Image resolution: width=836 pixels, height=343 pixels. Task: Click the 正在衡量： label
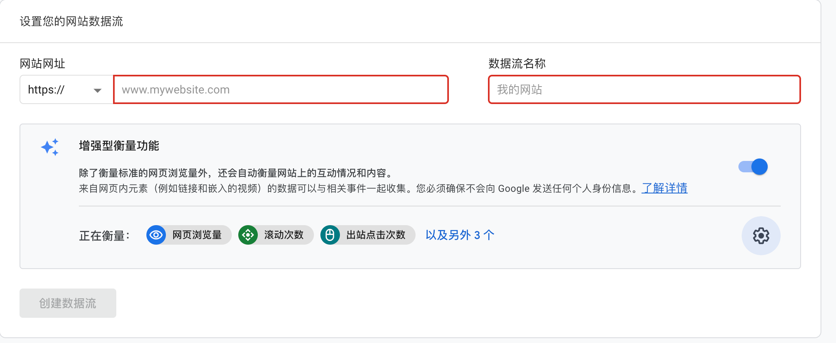[104, 236]
